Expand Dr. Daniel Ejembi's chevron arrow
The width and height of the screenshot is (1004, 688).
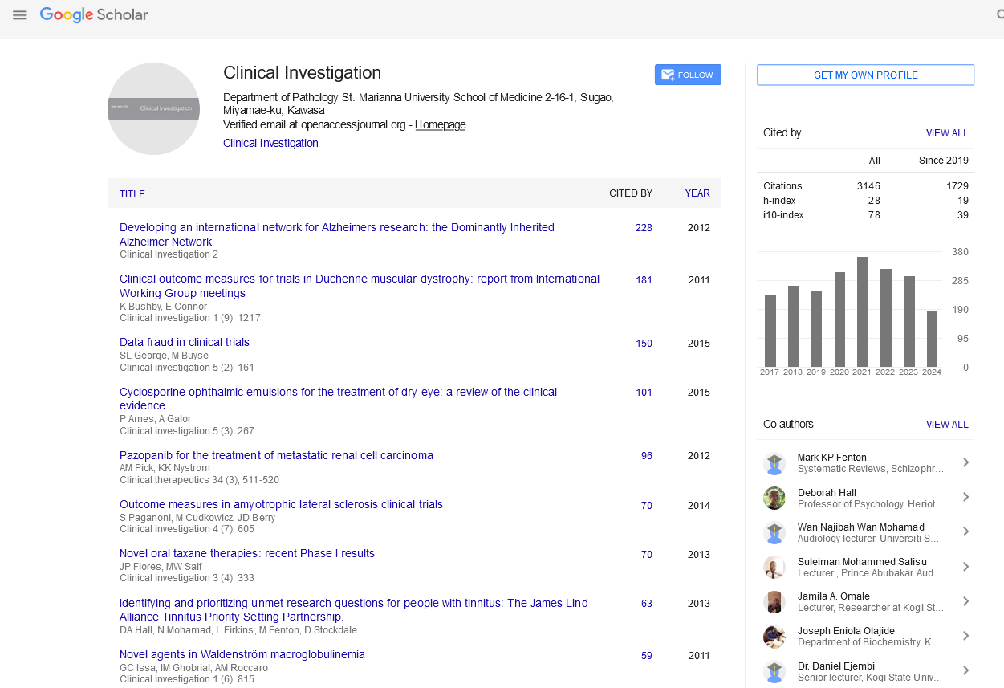coord(966,670)
